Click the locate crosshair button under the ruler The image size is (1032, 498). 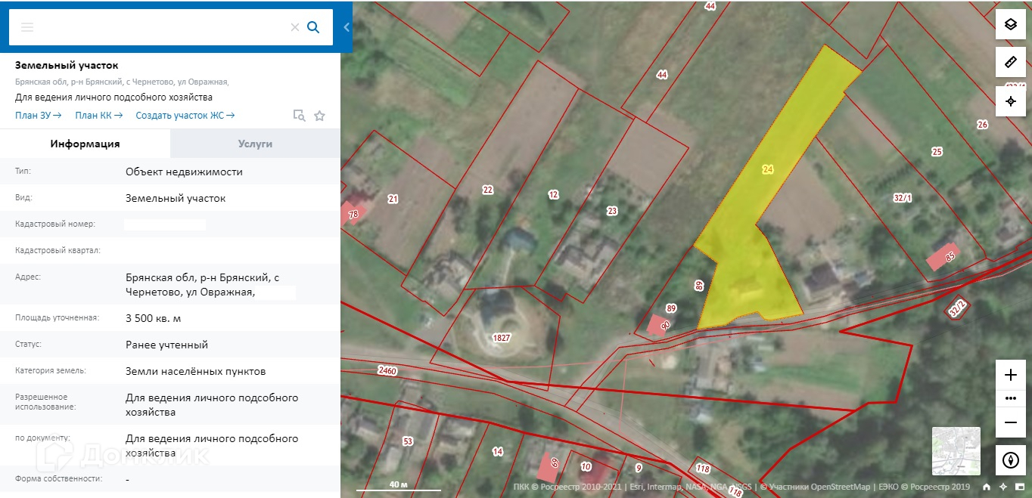1010,101
